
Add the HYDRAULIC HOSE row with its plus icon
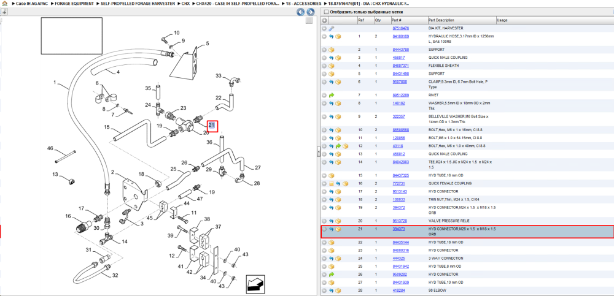point(324,36)
